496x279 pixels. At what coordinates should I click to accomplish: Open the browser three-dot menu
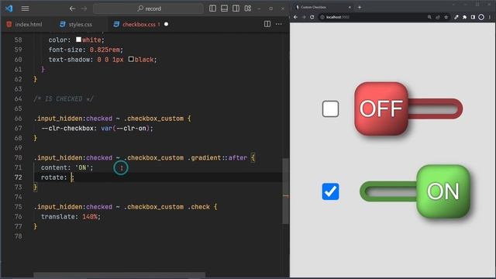coord(490,17)
